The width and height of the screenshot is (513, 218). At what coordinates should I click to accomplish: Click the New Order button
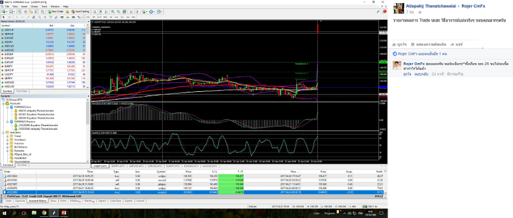56,11
